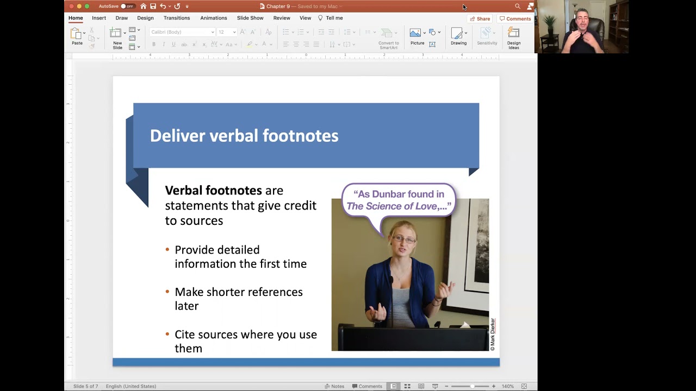
Task: Apply text highlight color
Action: (250, 45)
